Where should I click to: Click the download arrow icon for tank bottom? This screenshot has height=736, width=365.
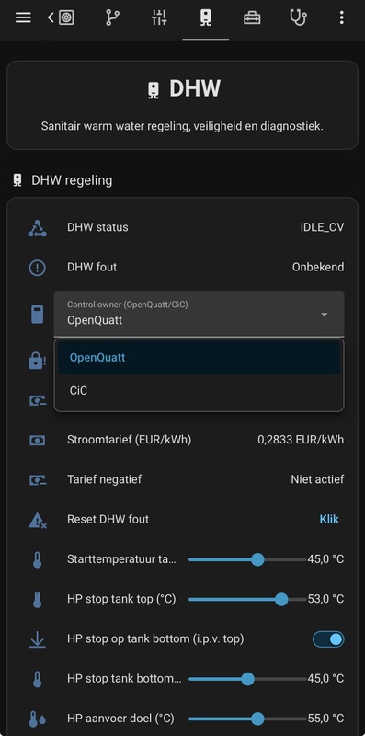37,639
